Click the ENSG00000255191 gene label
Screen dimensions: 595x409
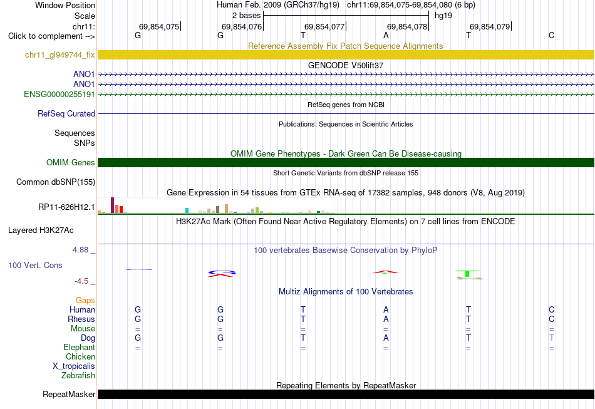coord(59,94)
